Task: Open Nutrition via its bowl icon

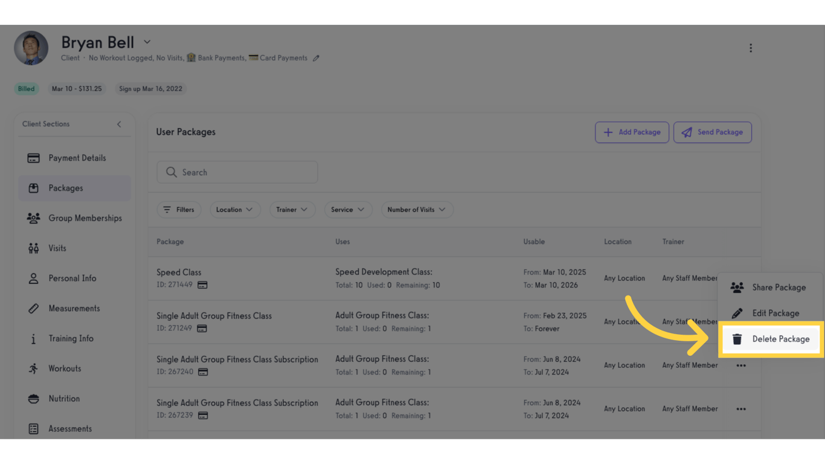Action: [x=33, y=399]
